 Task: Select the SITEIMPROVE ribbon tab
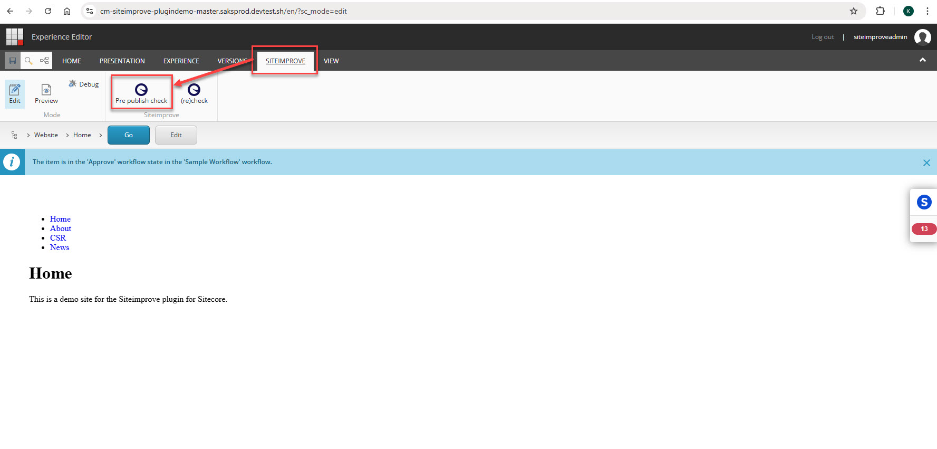point(285,61)
